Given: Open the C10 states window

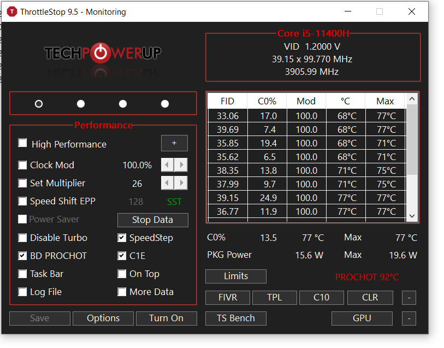Looking at the screenshot, I should click(321, 298).
